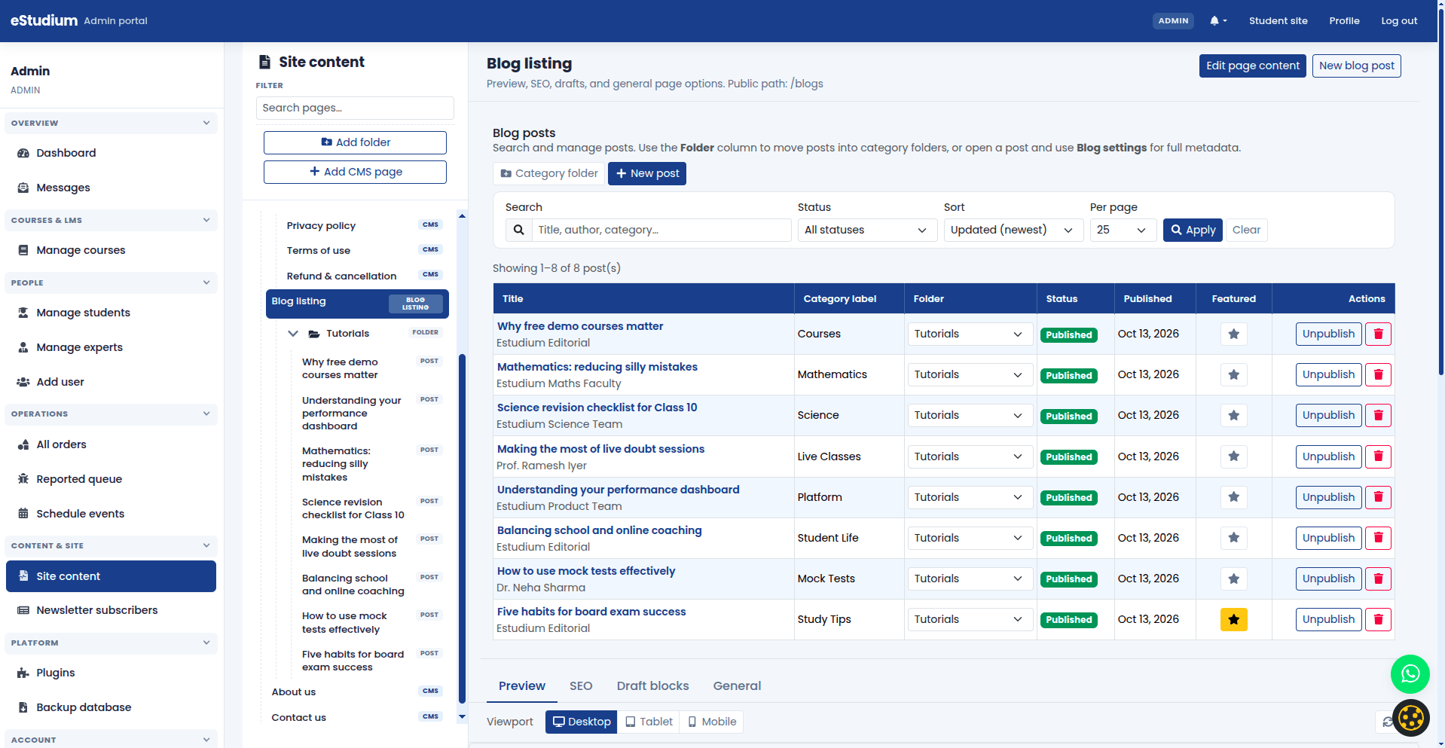
Task: Open the 'About us' CMS page in tree
Action: click(x=294, y=692)
